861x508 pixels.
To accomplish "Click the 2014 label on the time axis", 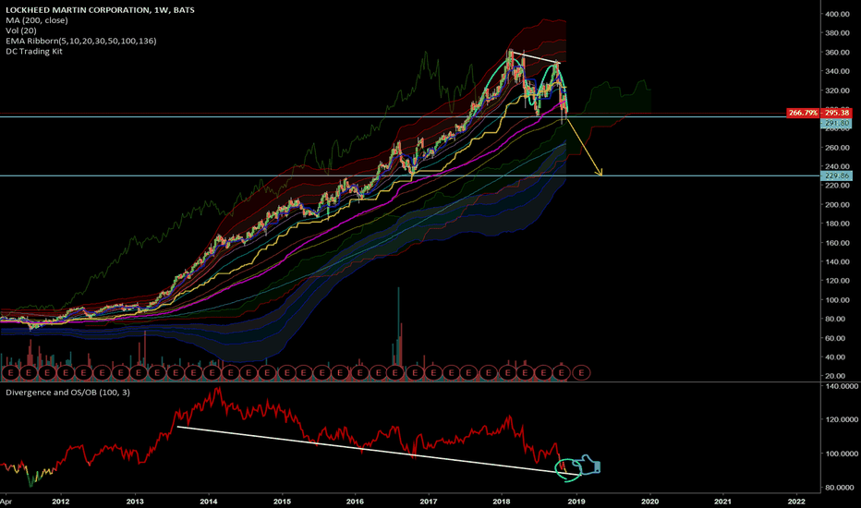I will [x=209, y=501].
